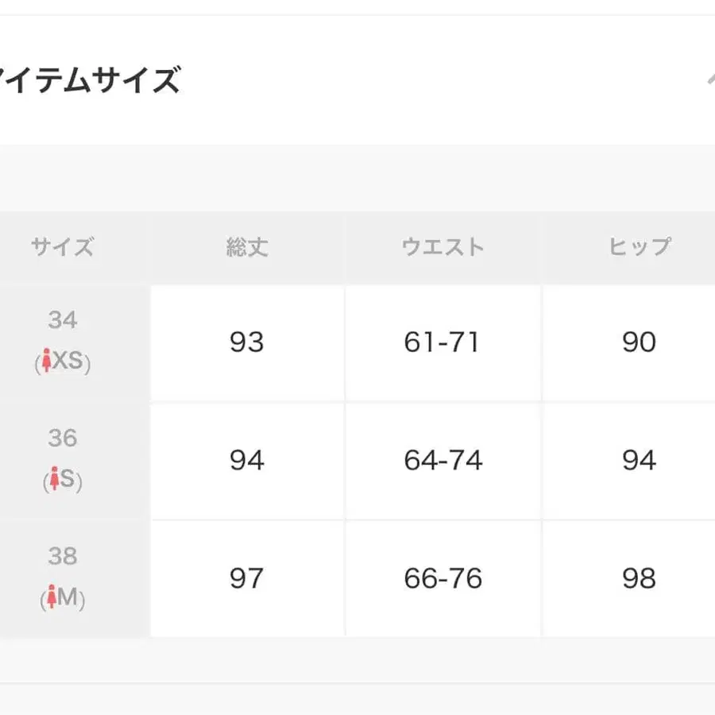Click the hip value 98 cell
The height and width of the screenshot is (715, 715).
click(x=639, y=578)
